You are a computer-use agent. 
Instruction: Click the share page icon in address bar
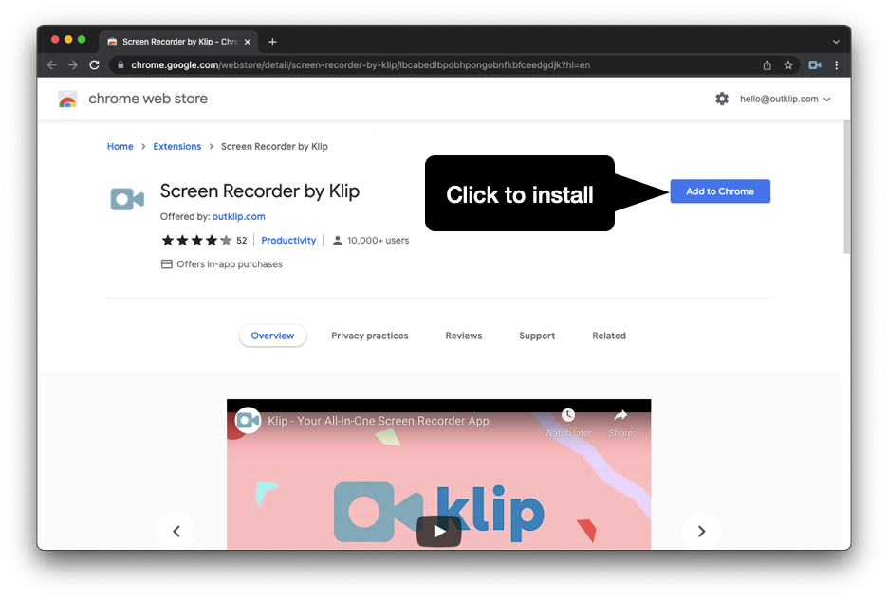[767, 65]
